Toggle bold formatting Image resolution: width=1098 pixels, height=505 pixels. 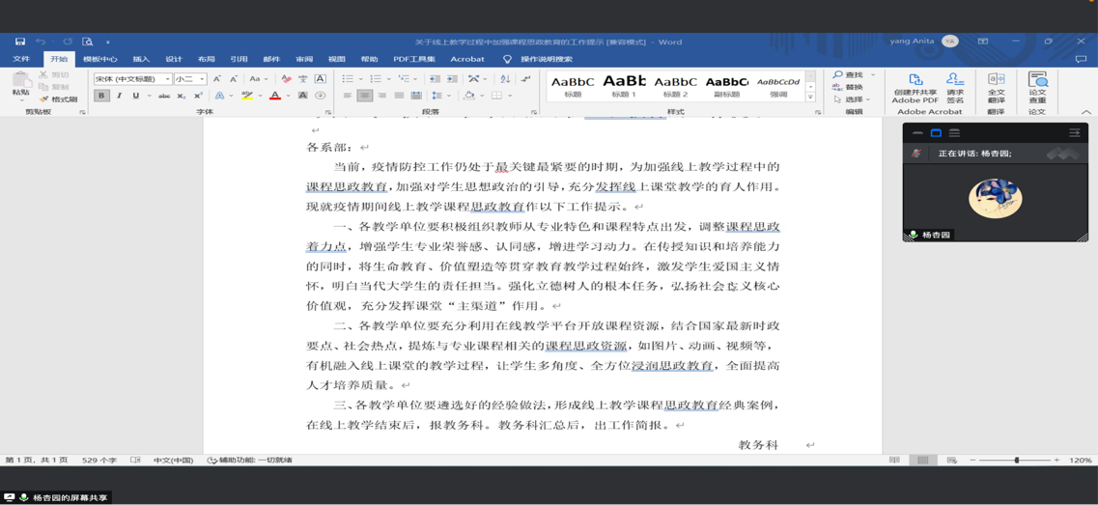point(101,97)
